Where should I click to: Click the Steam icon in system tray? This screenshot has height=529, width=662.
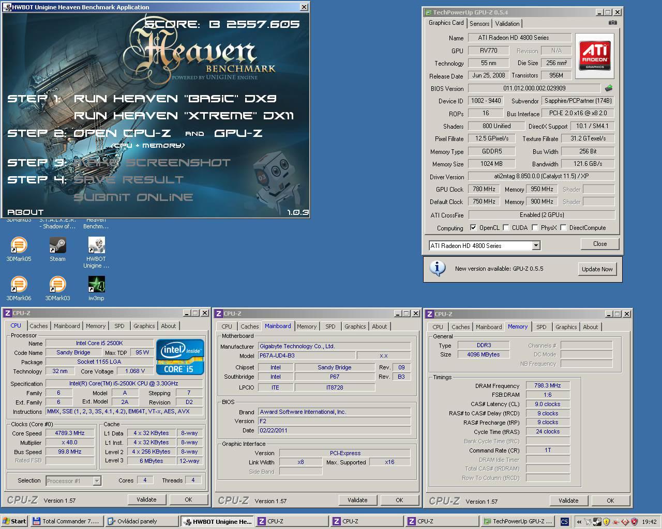coord(597,522)
